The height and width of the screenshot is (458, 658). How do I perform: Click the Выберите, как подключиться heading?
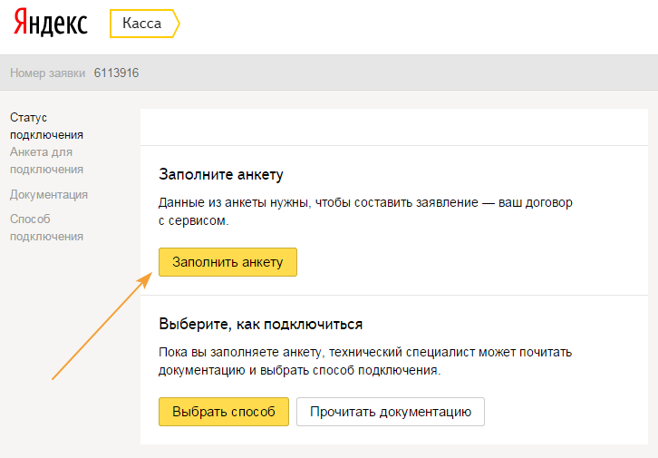click(261, 324)
